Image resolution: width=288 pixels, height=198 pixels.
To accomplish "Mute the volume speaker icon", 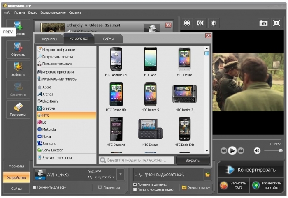I will (x=257, y=151).
